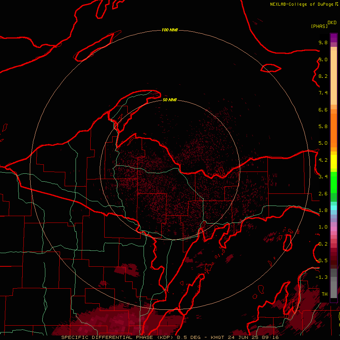This screenshot has height=340, width=340.
Task: Click the 5.0 scale value
Action: point(323,143)
